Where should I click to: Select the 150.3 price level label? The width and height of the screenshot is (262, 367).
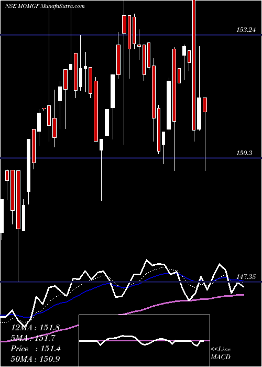click(244, 153)
